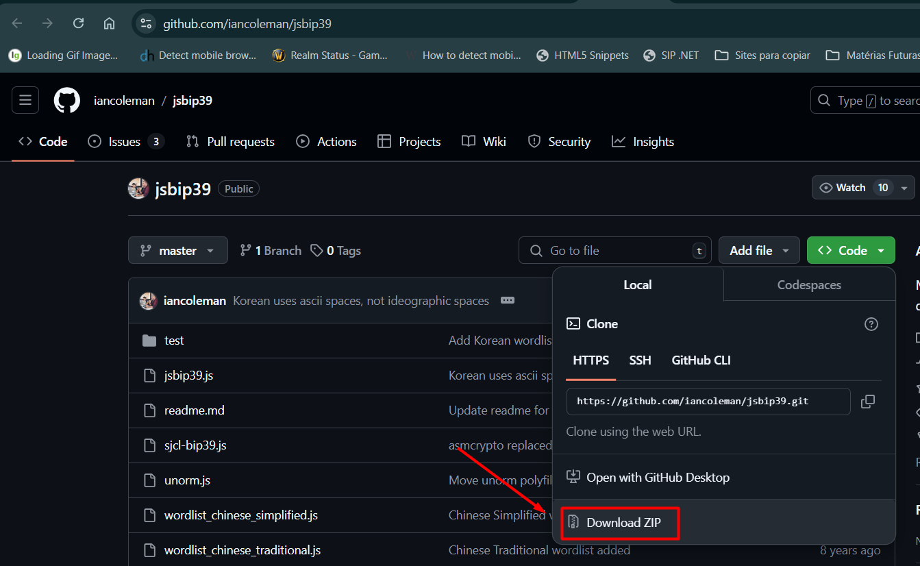Switch to the Codespaces tab
This screenshot has height=566, width=920.
pos(809,285)
